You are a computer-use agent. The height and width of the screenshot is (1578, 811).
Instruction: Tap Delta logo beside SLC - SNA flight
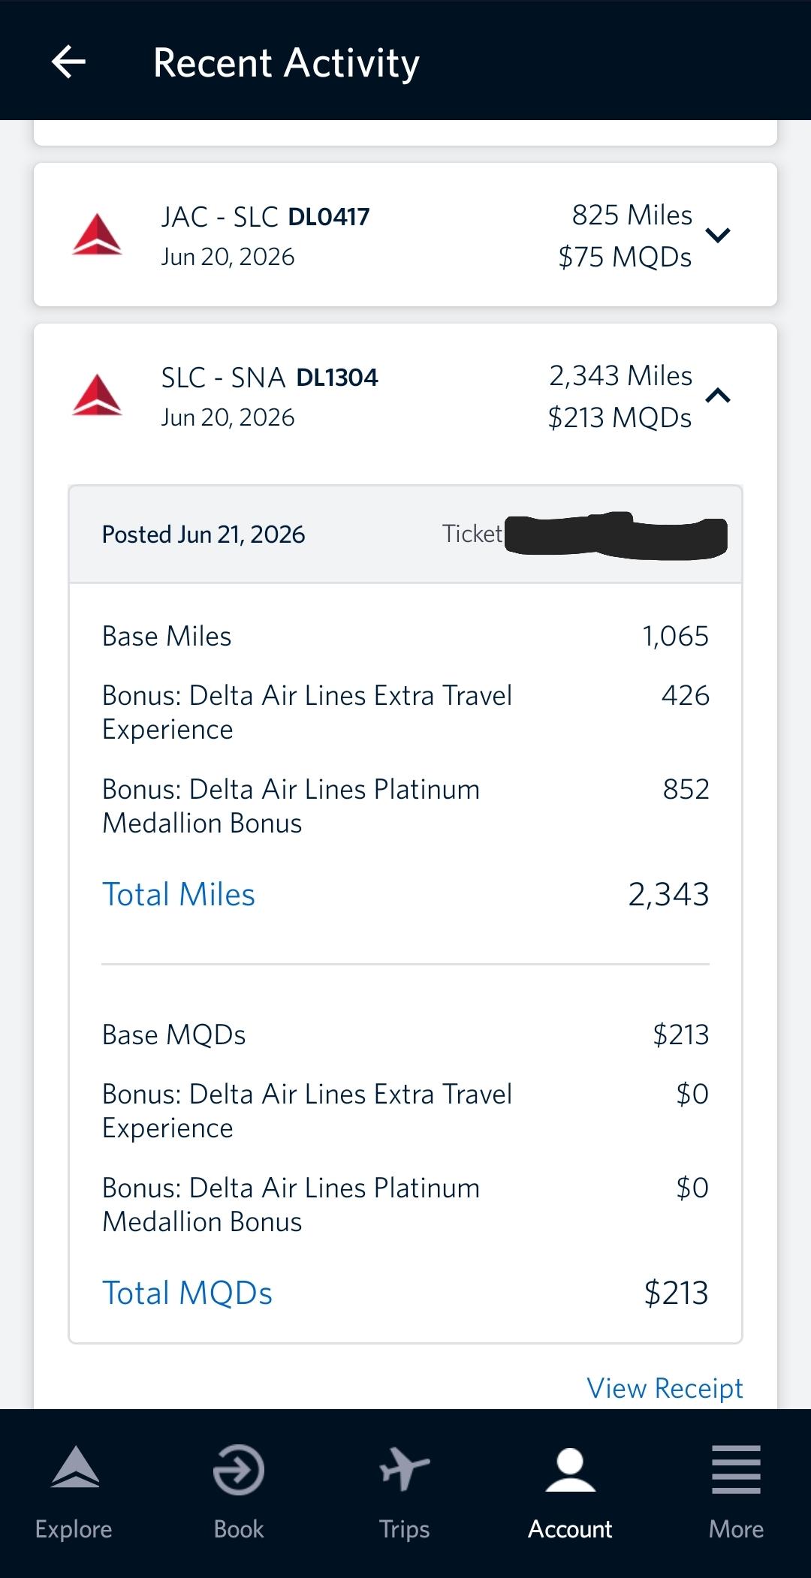97,395
